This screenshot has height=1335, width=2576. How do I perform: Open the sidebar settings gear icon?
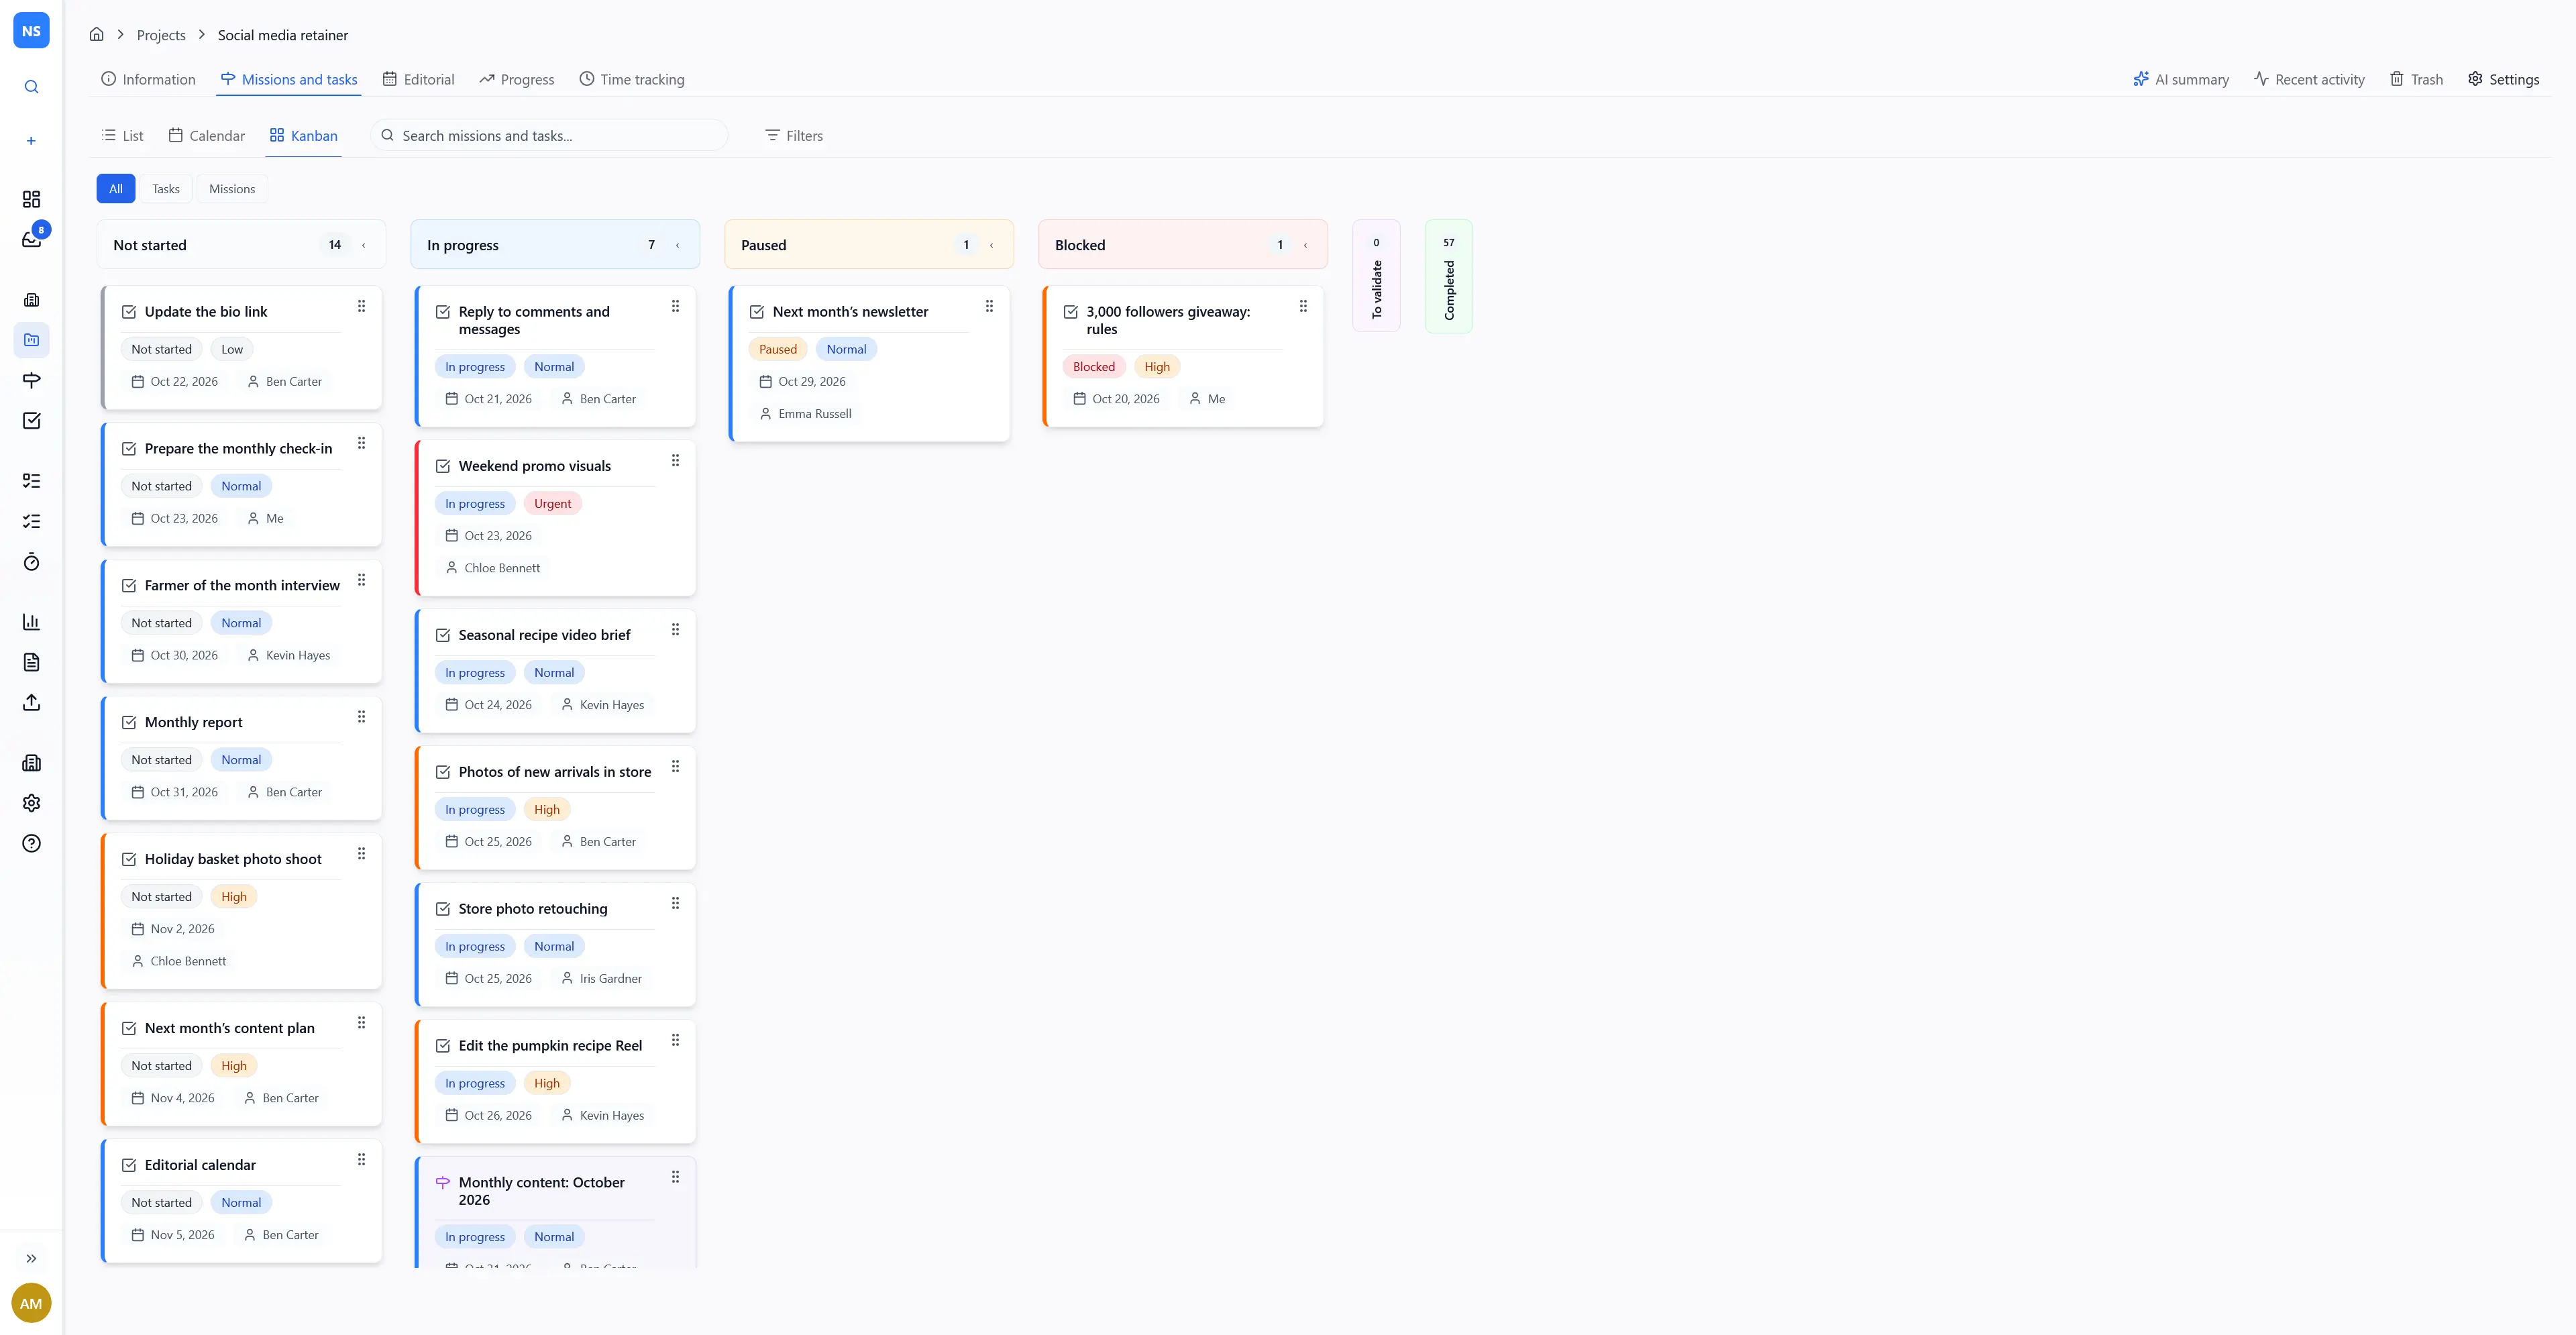click(31, 803)
